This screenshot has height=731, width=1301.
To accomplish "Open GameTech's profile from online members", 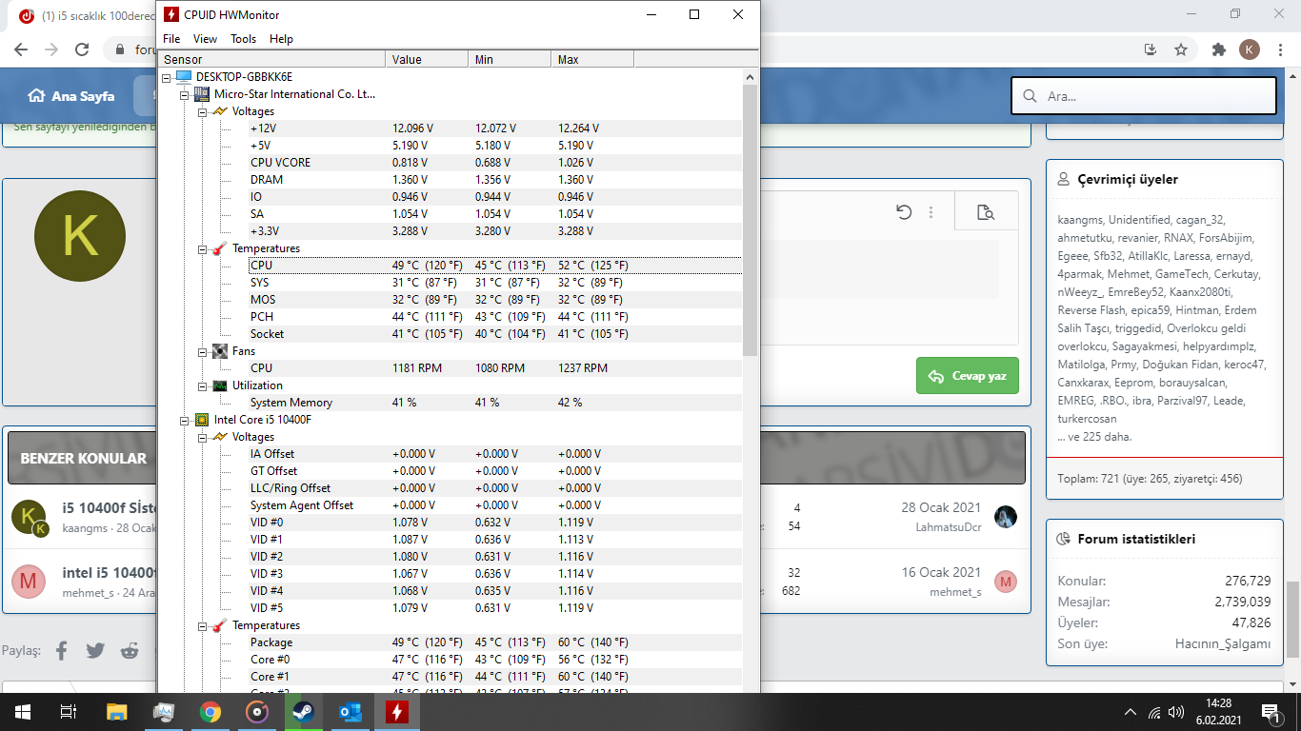I will pos(1180,274).
